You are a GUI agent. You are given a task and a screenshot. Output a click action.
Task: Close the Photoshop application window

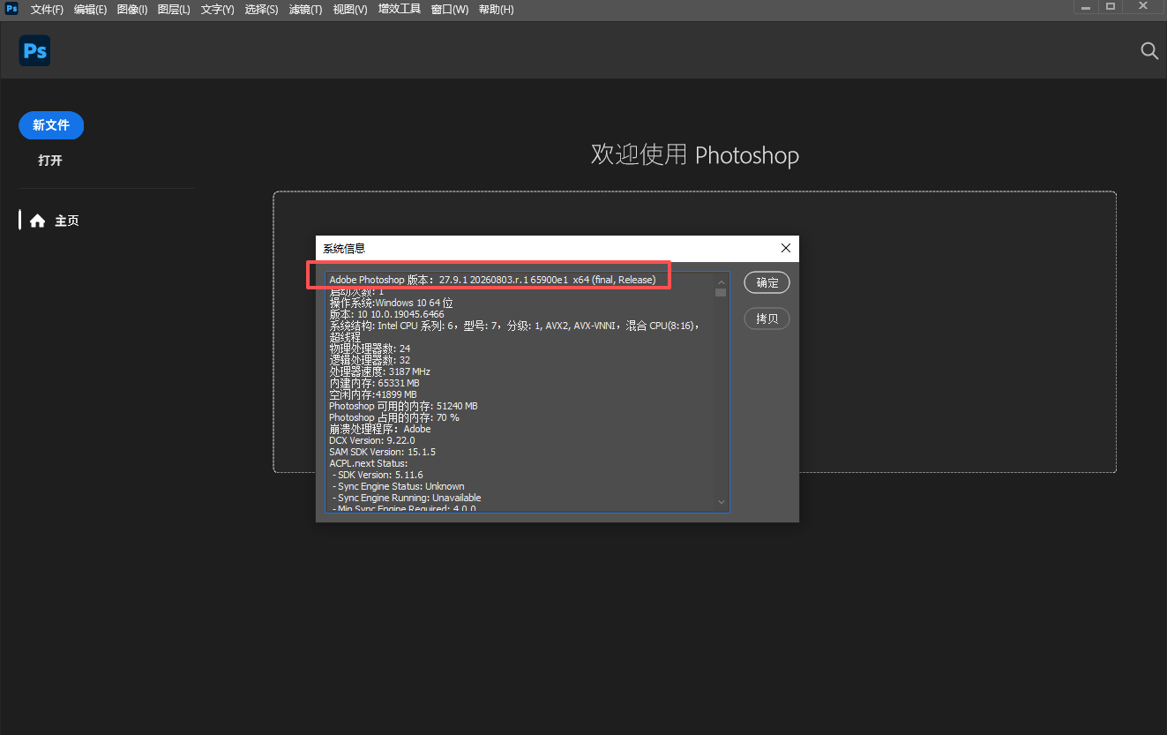1142,6
